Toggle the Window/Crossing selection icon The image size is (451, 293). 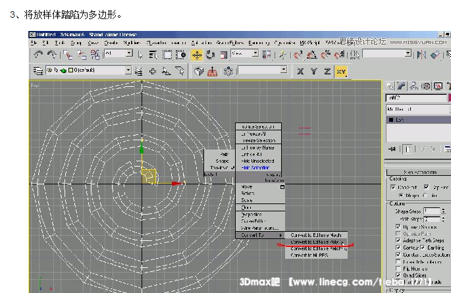pos(180,55)
